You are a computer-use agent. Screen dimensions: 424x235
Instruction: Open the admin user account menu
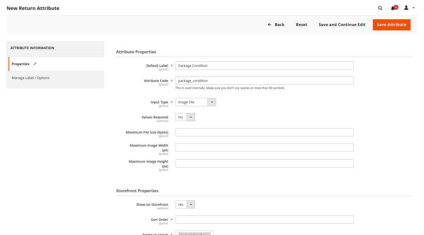[x=409, y=8]
